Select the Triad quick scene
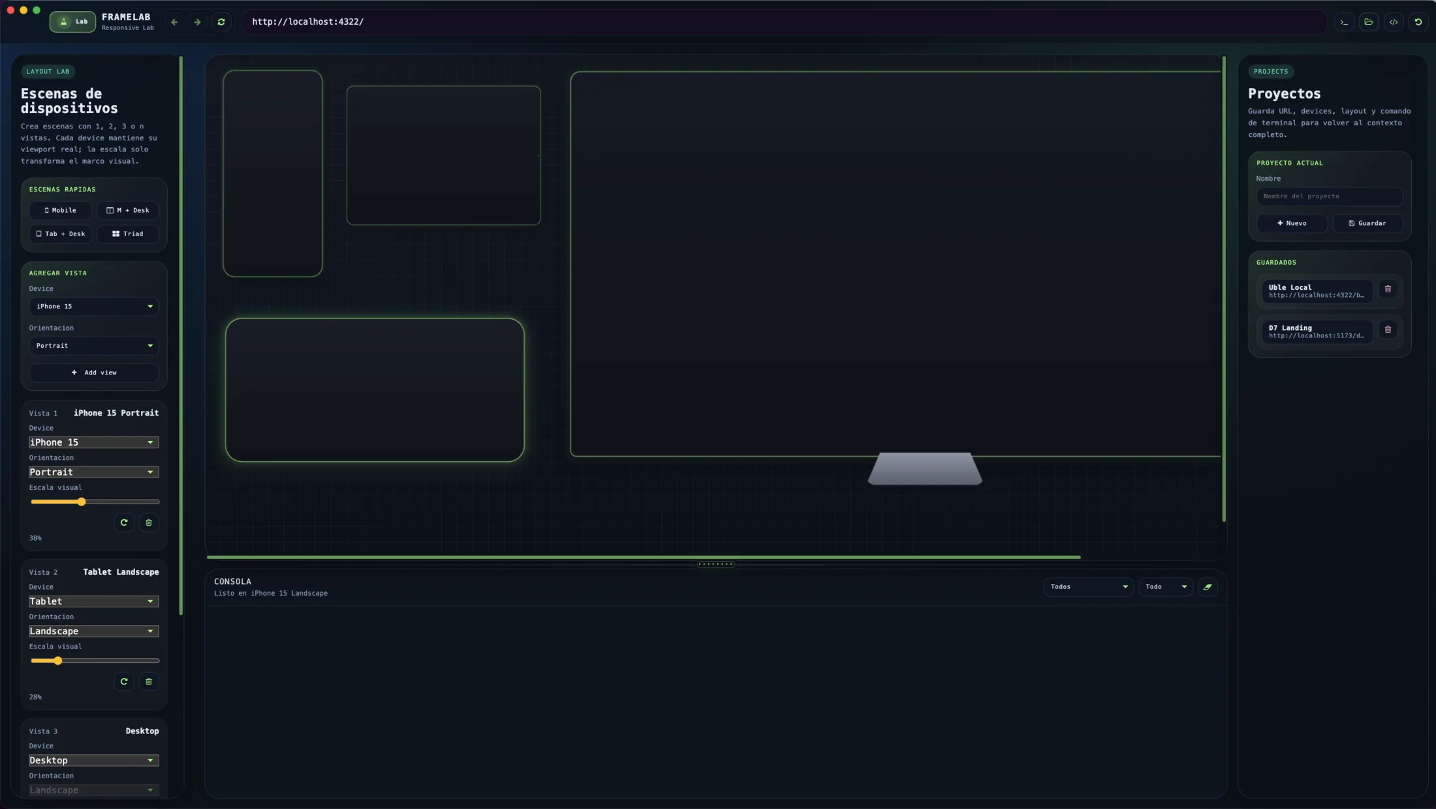 coord(128,234)
